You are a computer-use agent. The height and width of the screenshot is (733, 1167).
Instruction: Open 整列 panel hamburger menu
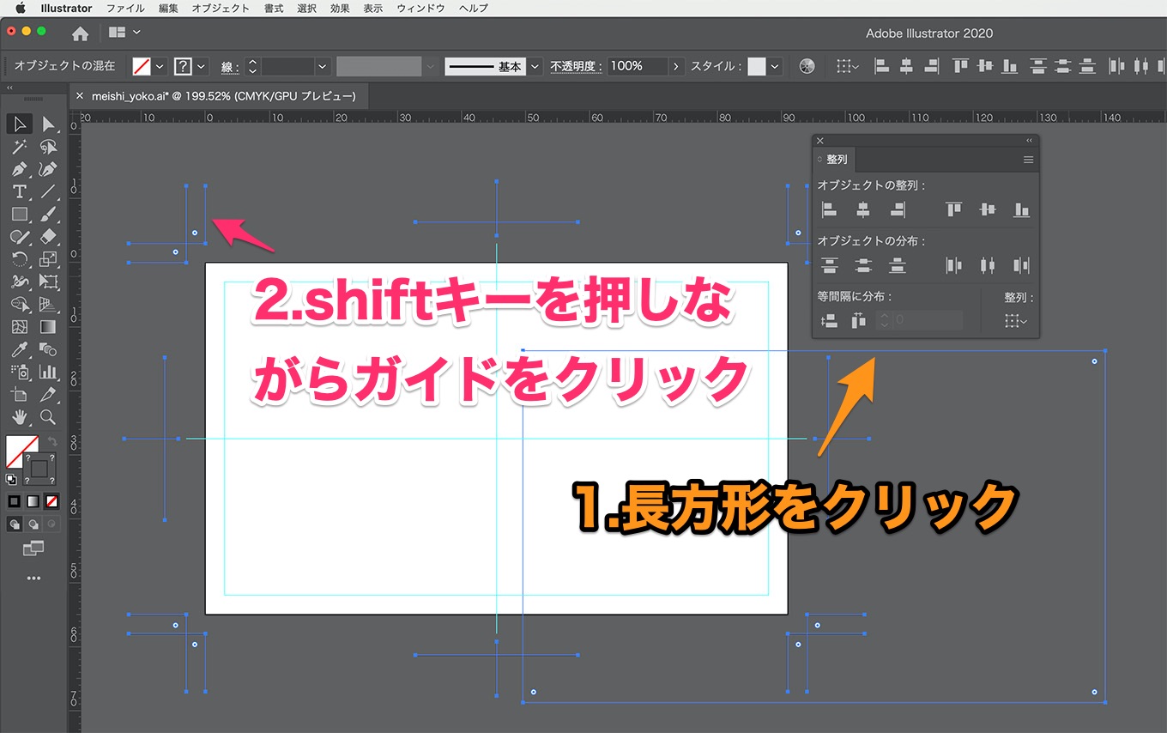point(1028,160)
